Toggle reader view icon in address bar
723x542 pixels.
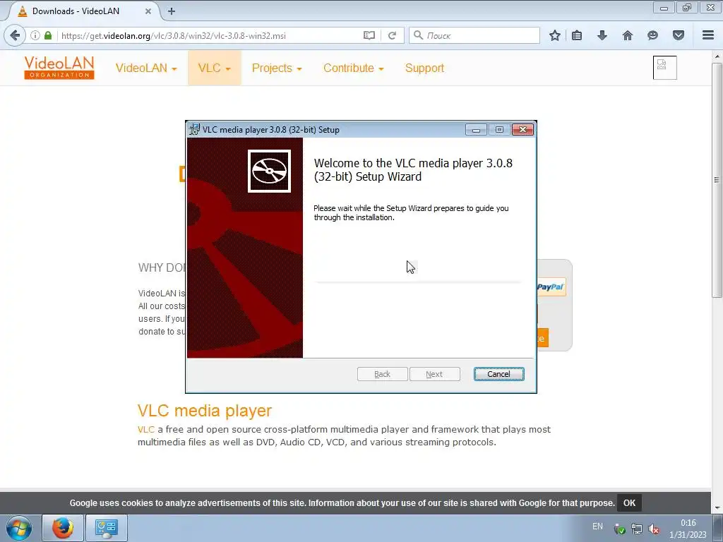click(369, 35)
